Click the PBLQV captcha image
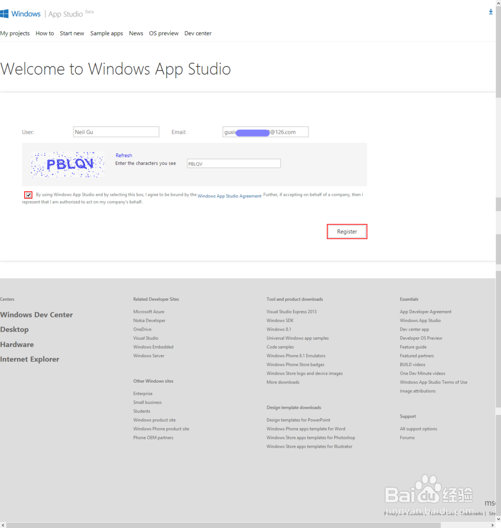 68,164
